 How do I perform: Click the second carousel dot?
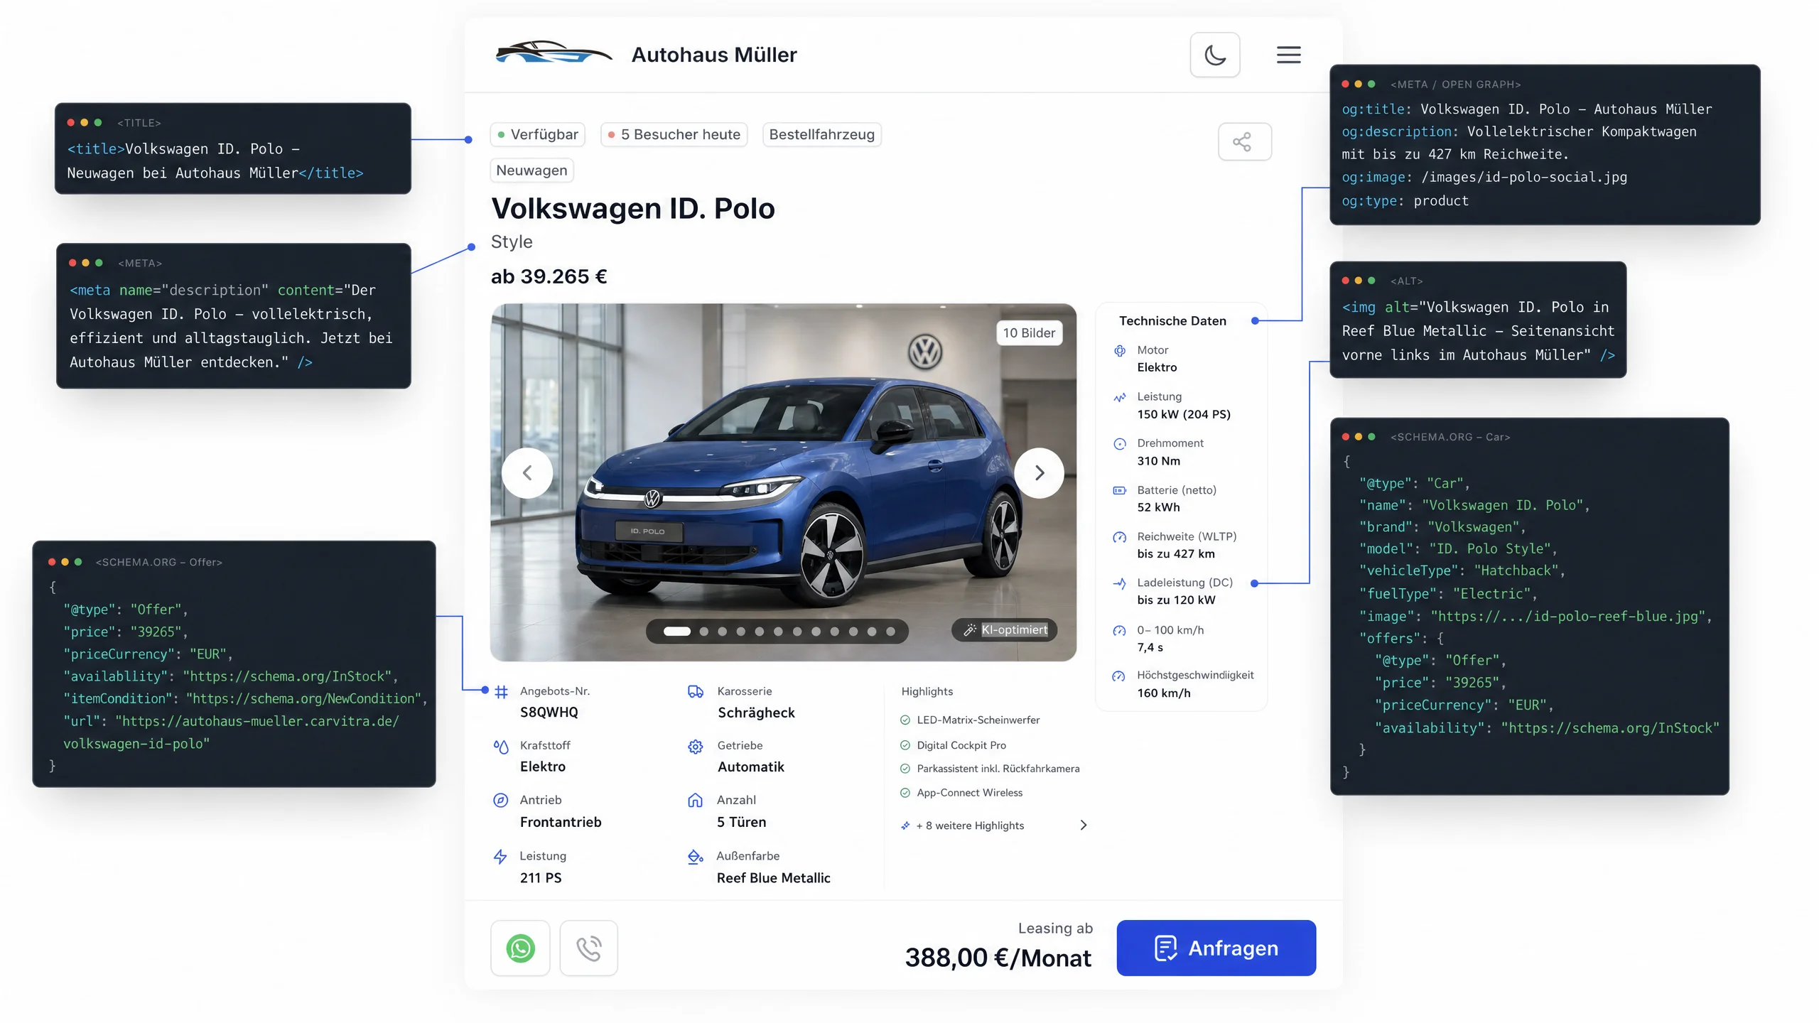(703, 632)
